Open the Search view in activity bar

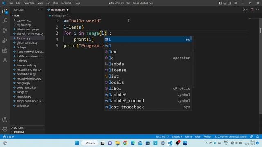tap(5, 21)
